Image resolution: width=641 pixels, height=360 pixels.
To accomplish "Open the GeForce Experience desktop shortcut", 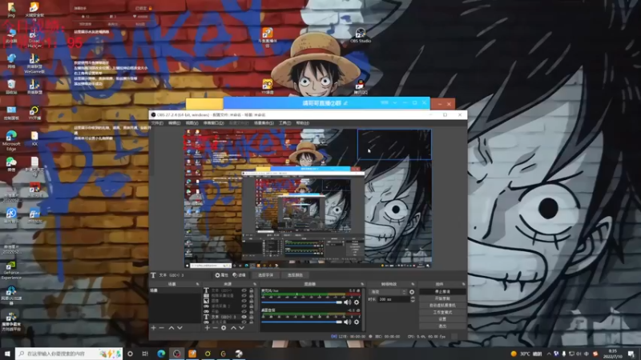I will 11,270.
